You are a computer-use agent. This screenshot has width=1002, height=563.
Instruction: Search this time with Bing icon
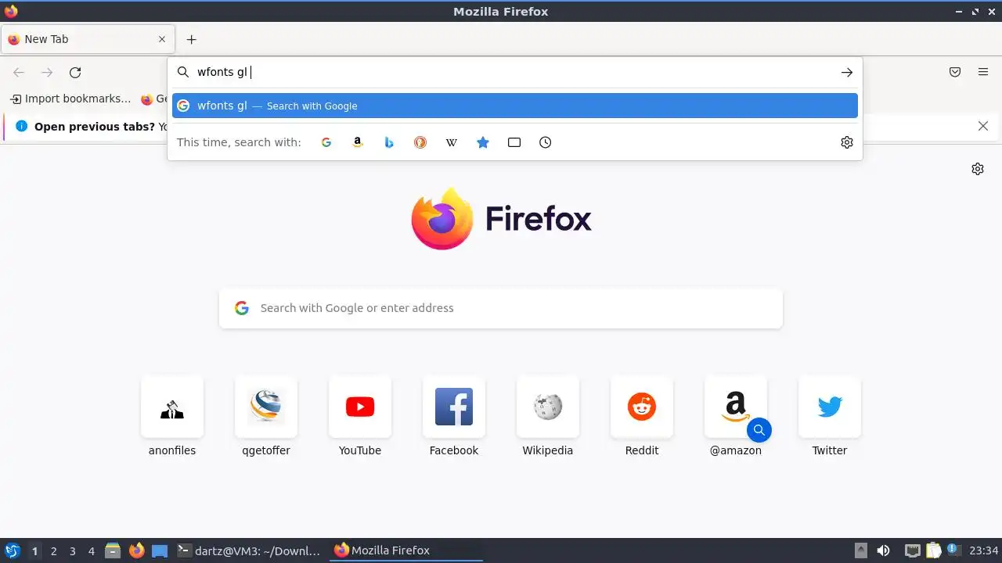coord(389,142)
